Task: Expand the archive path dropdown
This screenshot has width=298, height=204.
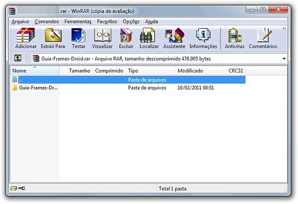Action: click(x=285, y=59)
